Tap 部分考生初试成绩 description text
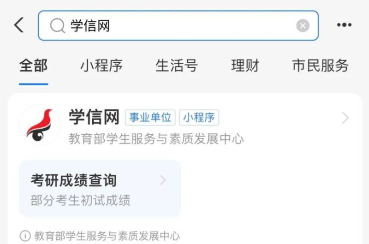This screenshot has height=244, width=369. click(x=80, y=200)
